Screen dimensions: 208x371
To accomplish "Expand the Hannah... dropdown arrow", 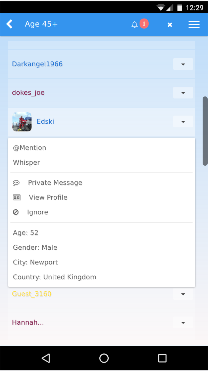I will point(183,323).
